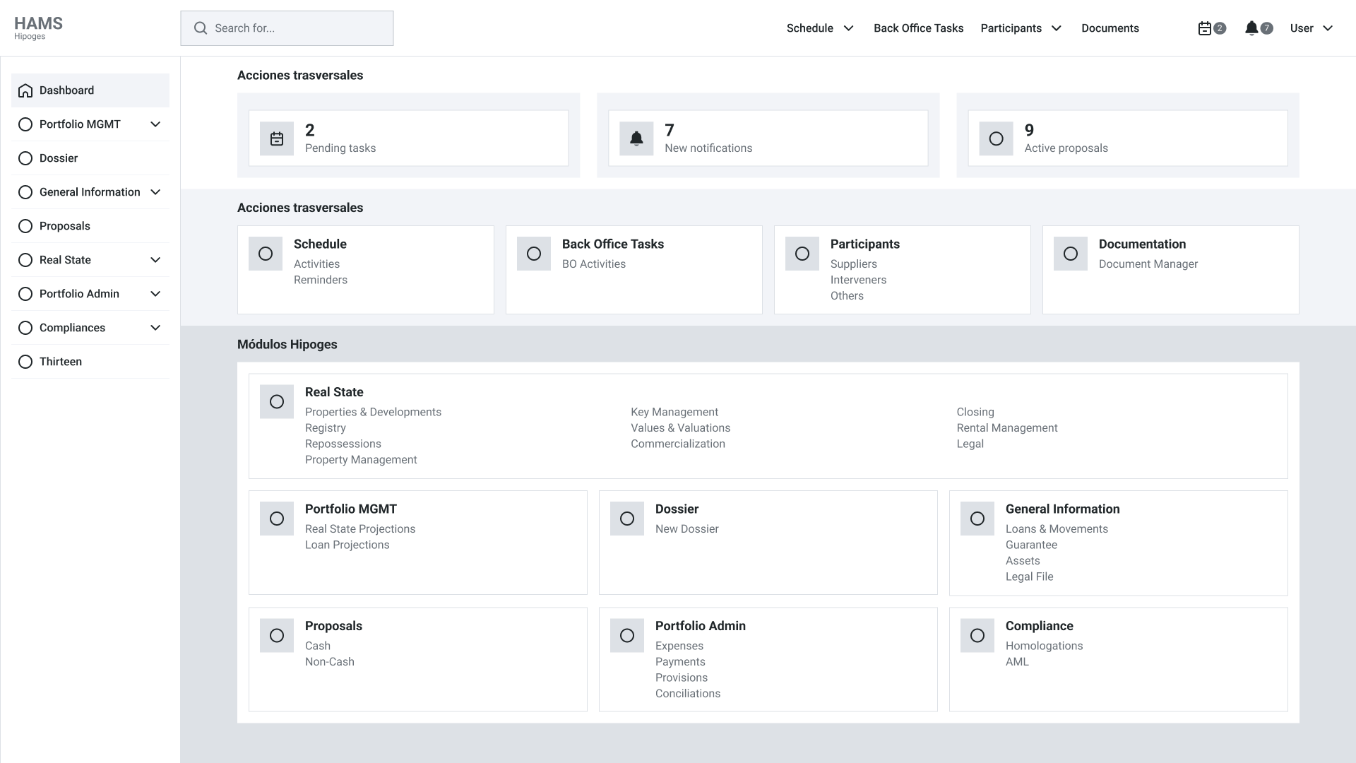Open Back Office Tasks in top menu

point(918,28)
